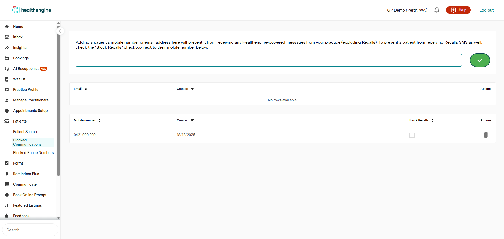Open the Insights section in sidebar
This screenshot has width=504, height=239.
tap(20, 48)
